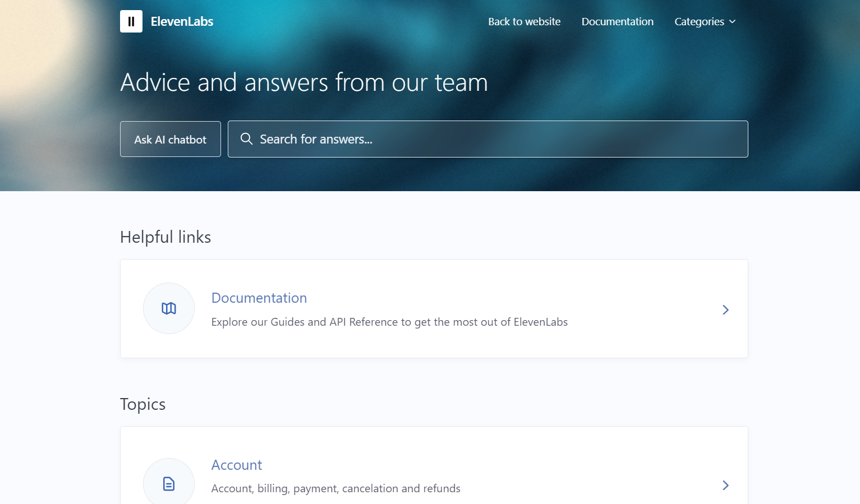
Task: Open the Account topic title
Action: pos(237,465)
